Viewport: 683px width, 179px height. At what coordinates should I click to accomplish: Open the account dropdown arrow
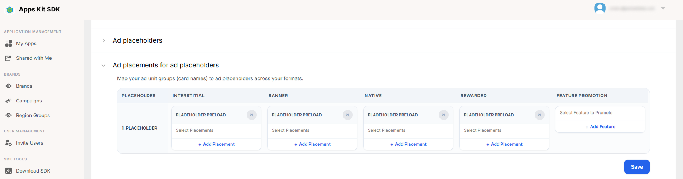pyautogui.click(x=663, y=8)
